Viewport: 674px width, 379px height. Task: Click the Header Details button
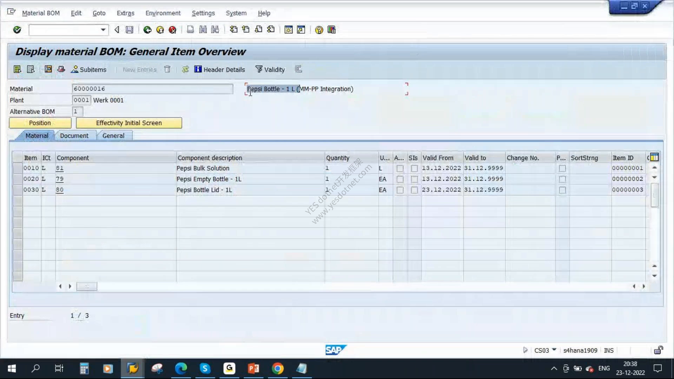pyautogui.click(x=220, y=69)
